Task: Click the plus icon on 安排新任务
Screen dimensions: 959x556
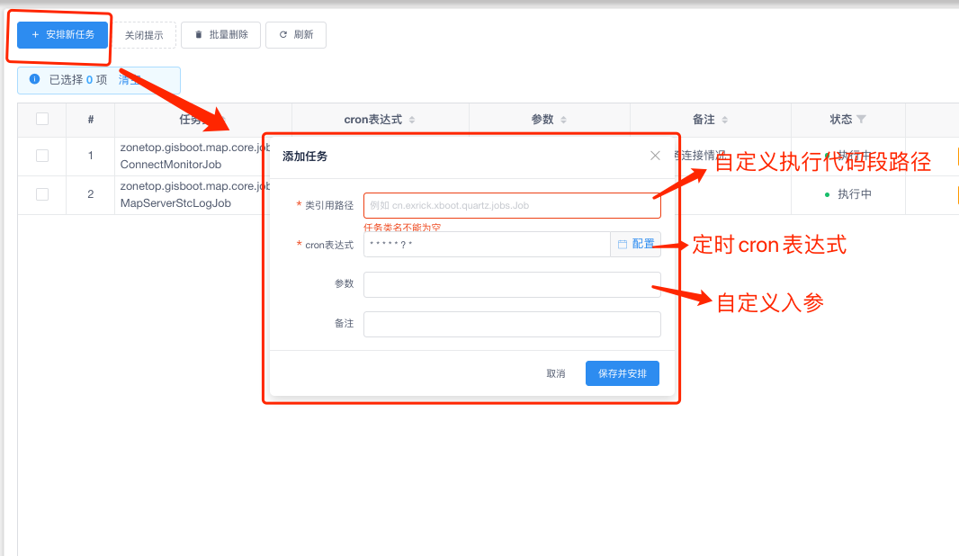Action: [x=35, y=35]
